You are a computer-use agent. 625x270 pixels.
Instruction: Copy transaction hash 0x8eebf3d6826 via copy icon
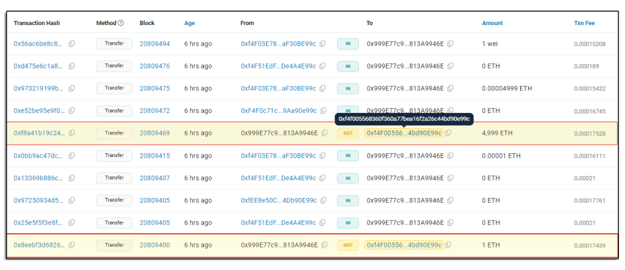[72, 245]
